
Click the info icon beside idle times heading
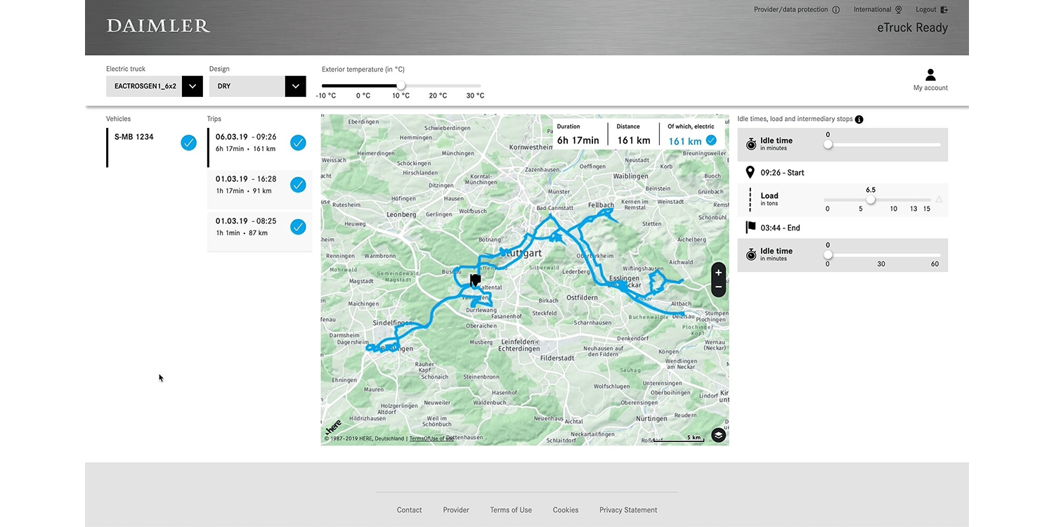click(x=859, y=119)
